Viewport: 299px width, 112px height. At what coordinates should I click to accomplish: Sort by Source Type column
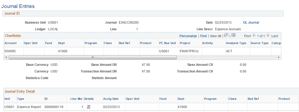[x=259, y=43]
